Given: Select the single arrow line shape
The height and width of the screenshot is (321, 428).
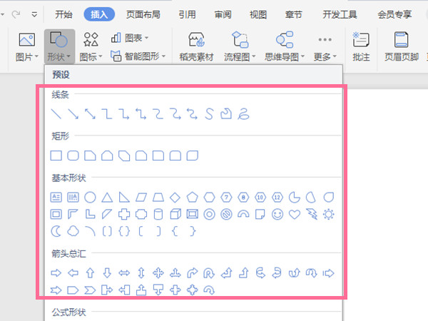Looking at the screenshot, I should pos(73,114).
